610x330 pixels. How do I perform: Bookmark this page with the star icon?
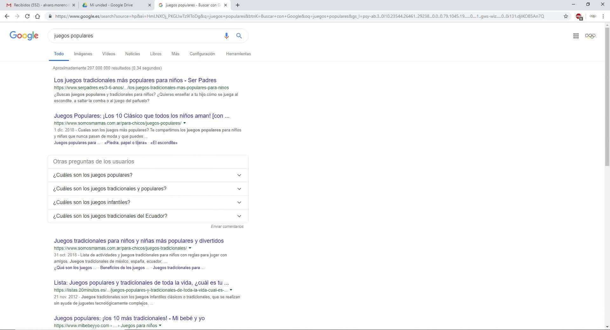[x=566, y=16]
